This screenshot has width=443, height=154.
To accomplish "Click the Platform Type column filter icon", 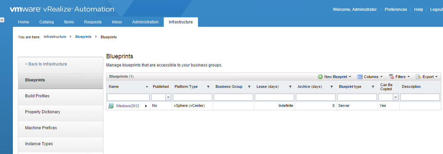I will (x=208, y=87).
